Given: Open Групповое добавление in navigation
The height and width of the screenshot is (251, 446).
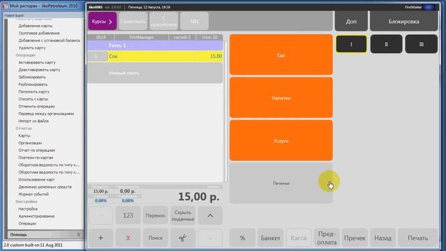Looking at the screenshot, I should click(x=39, y=33).
